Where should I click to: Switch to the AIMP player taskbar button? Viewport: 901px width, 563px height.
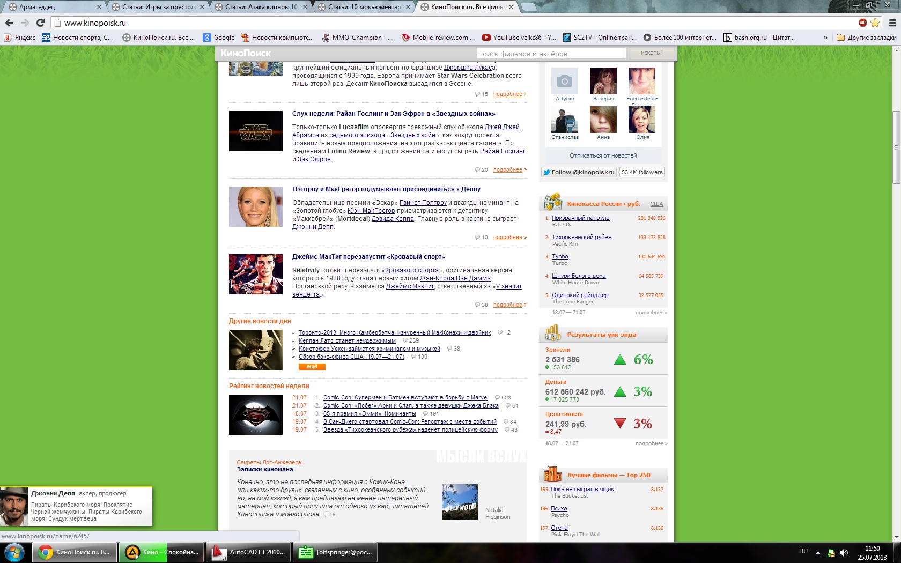pos(162,552)
